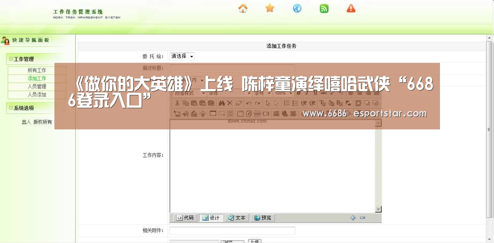The height and width of the screenshot is (243, 494).
Task: Switch to the 预览 preview tab
Action: pyautogui.click(x=262, y=218)
